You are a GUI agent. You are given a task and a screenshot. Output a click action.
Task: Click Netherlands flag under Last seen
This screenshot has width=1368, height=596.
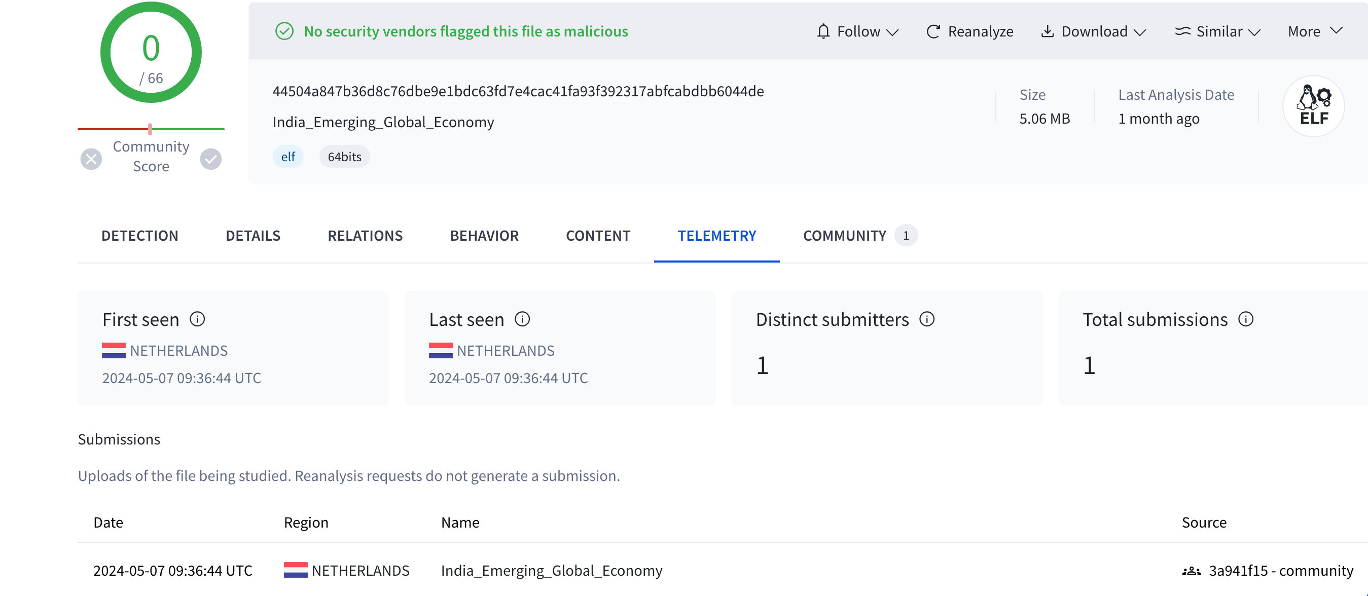click(x=441, y=350)
